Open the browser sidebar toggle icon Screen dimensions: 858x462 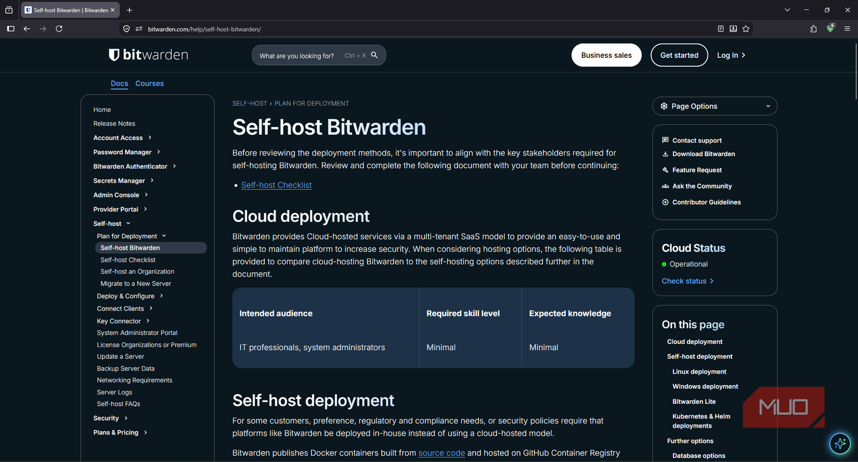(x=10, y=29)
